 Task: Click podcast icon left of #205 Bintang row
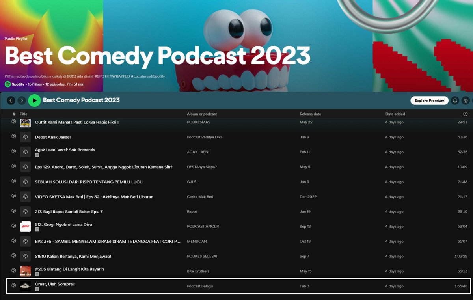coord(13,271)
